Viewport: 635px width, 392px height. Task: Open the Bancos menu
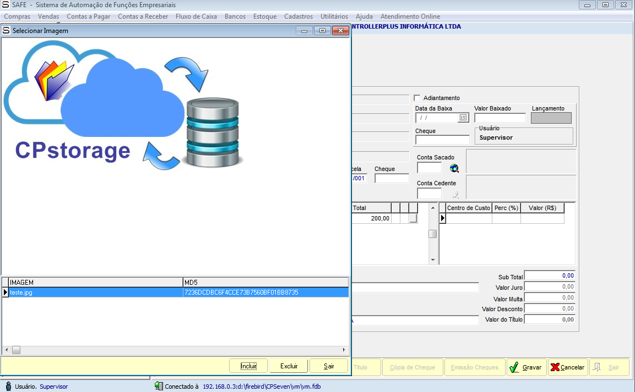point(235,16)
